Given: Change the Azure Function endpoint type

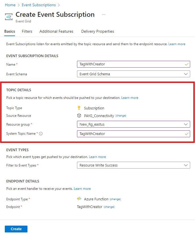Looking at the screenshot, I should click(x=115, y=199).
